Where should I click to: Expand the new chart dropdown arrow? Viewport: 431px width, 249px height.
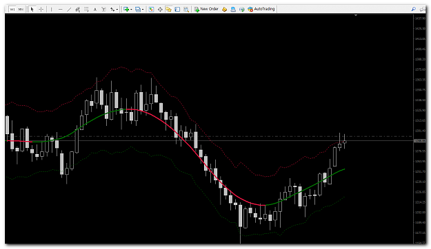coord(131,10)
